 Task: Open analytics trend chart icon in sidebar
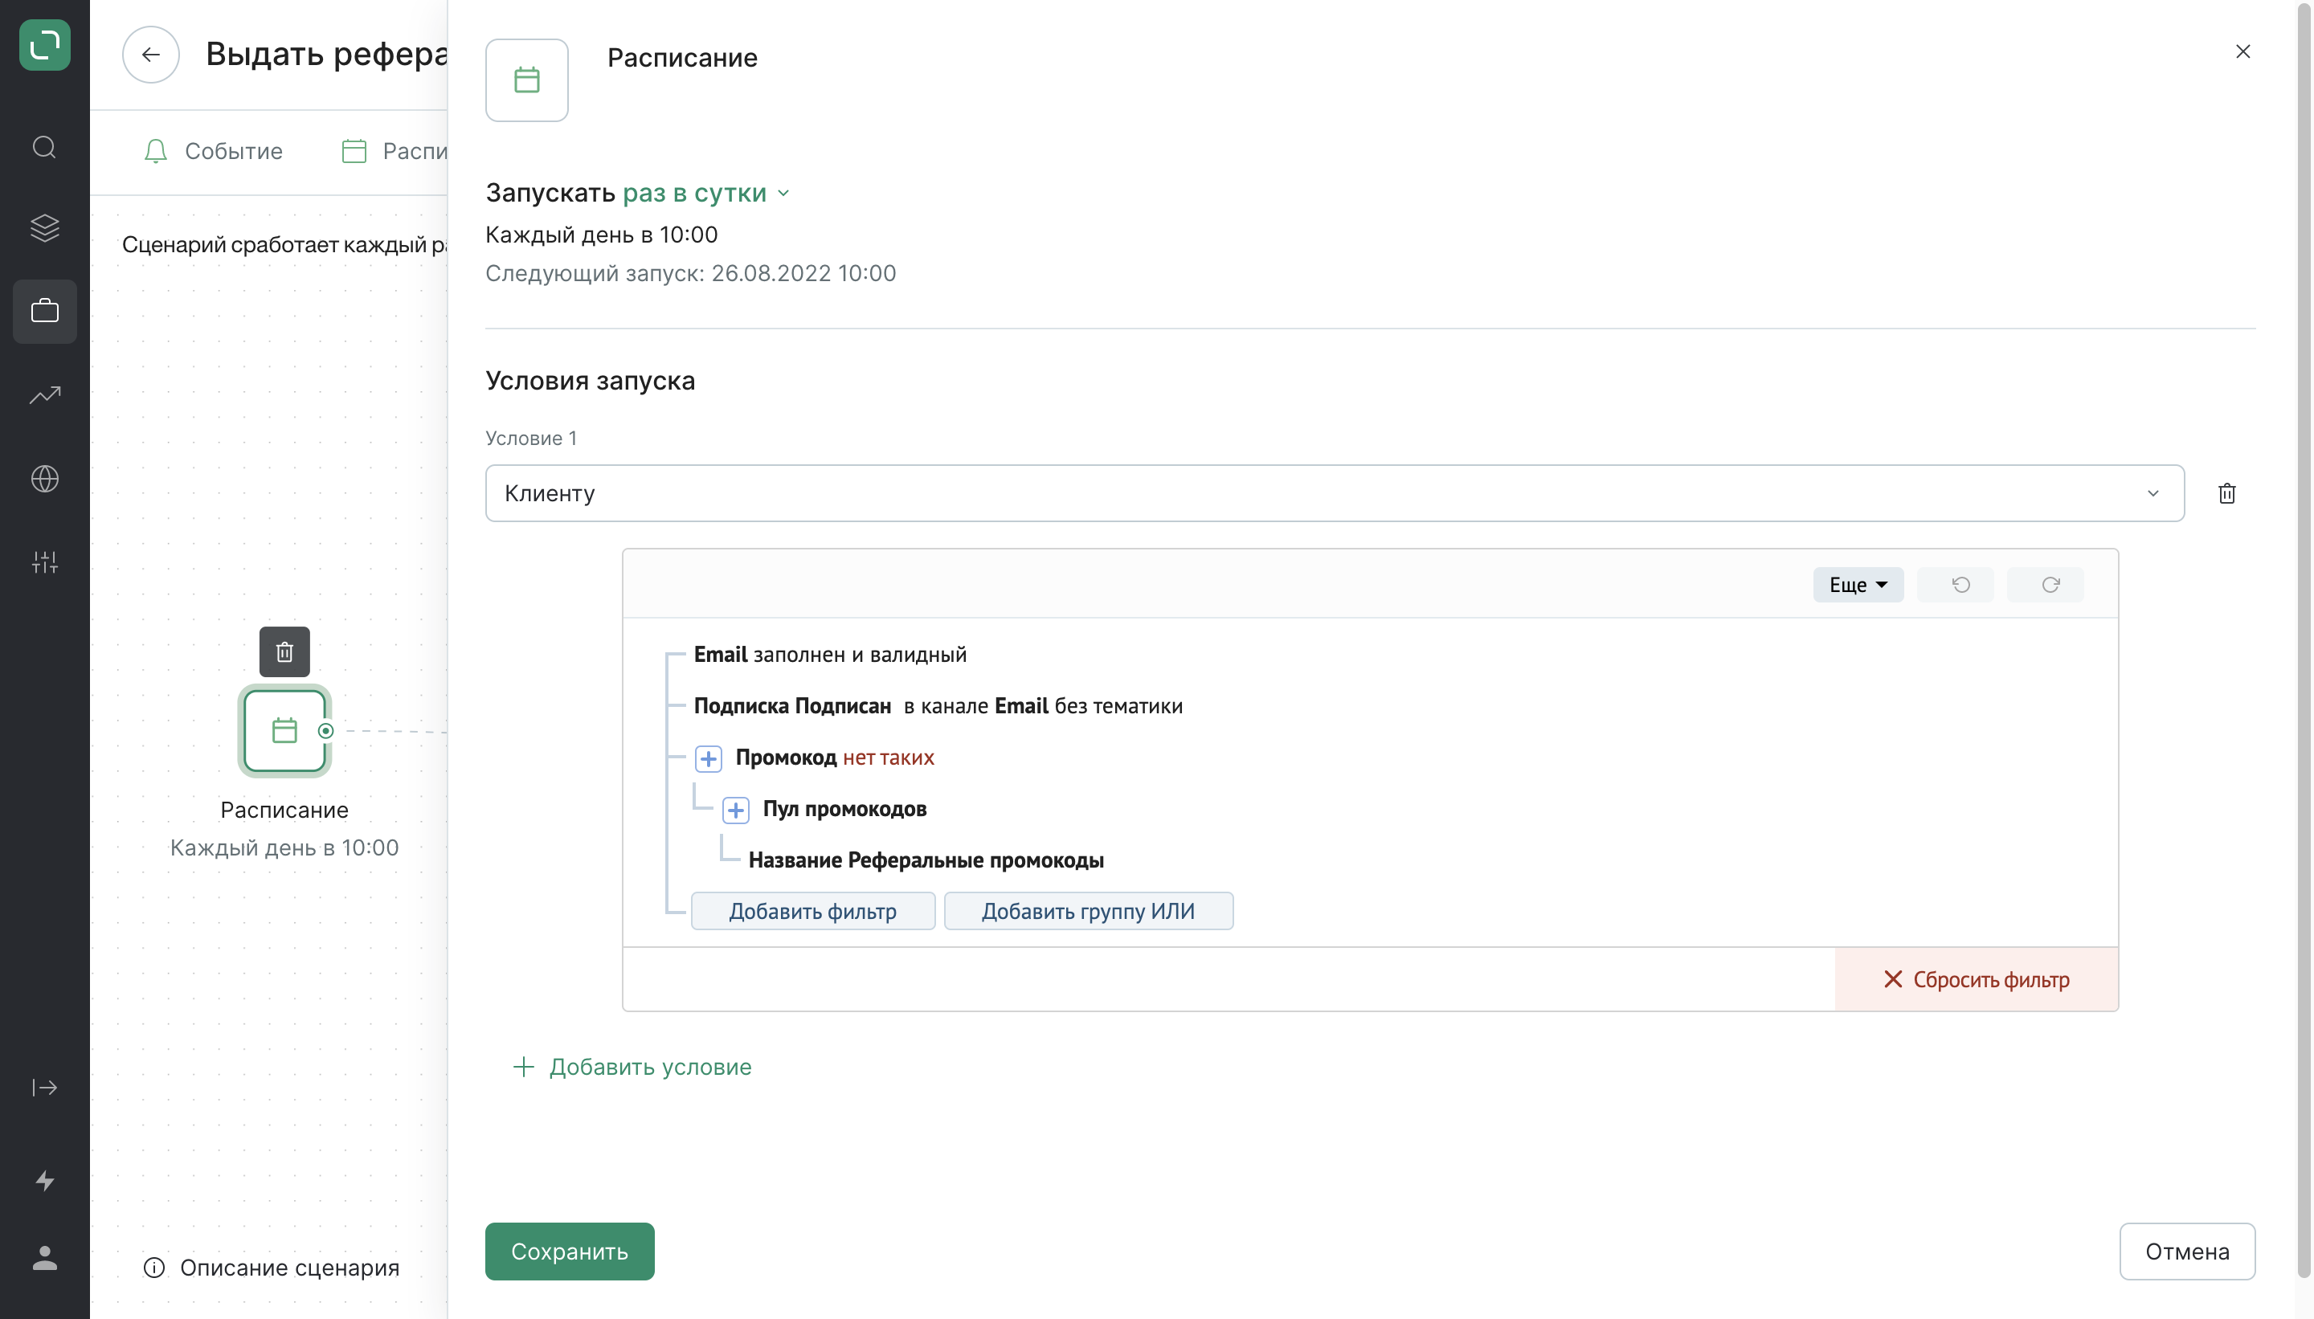coord(44,395)
